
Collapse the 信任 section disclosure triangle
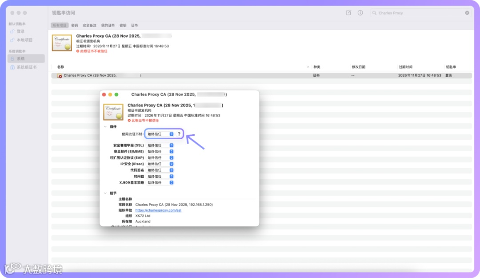coord(105,126)
